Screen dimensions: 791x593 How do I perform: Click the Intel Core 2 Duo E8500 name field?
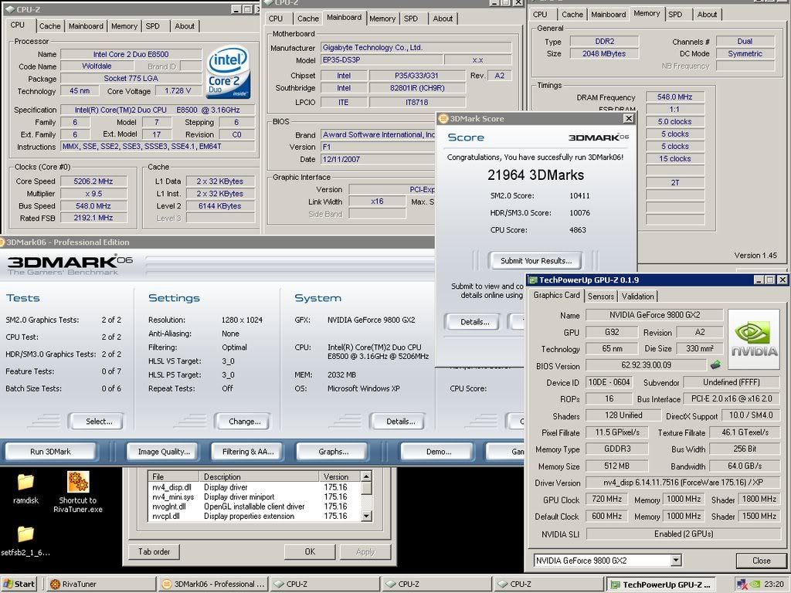(x=131, y=55)
